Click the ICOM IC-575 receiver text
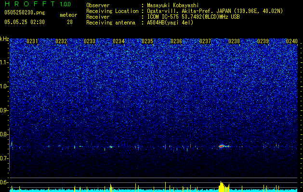The height and width of the screenshot is (192, 303). point(193,17)
